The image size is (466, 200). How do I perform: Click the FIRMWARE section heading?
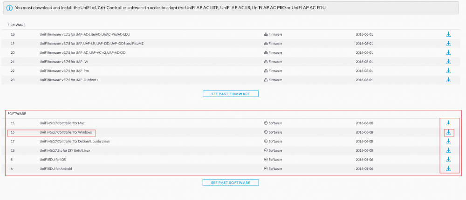16,25
